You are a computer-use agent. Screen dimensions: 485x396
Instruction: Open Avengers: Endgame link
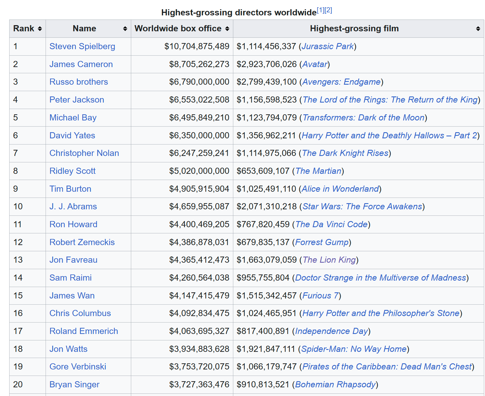point(342,82)
